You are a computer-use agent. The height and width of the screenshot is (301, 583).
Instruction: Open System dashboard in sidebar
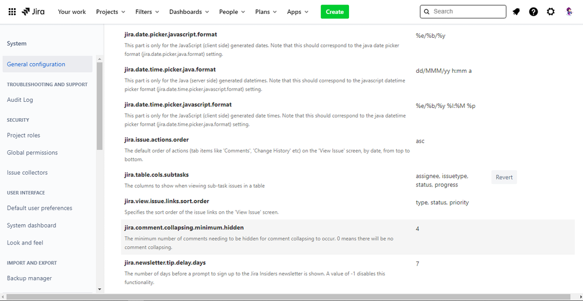32,225
